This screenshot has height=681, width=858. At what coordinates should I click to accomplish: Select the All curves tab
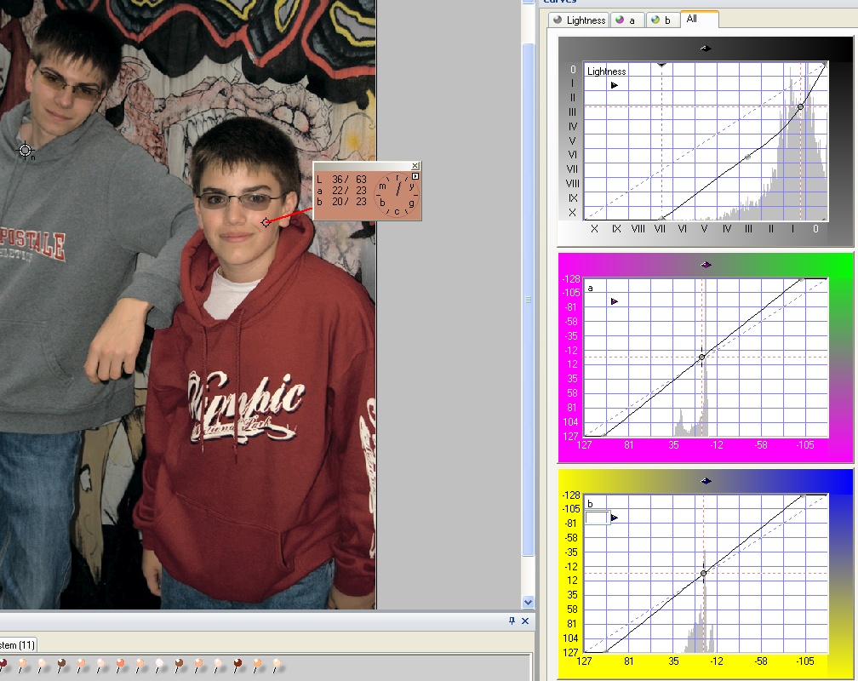(698, 20)
